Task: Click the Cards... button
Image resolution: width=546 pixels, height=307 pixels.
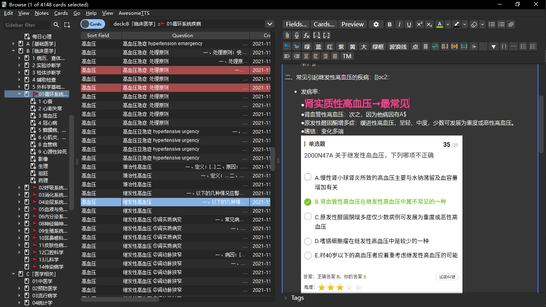Action: point(324,24)
